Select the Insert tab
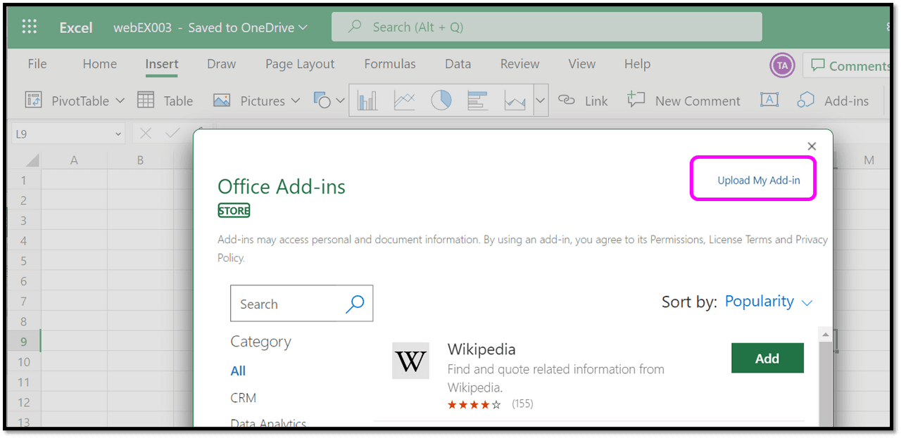 pyautogui.click(x=162, y=64)
